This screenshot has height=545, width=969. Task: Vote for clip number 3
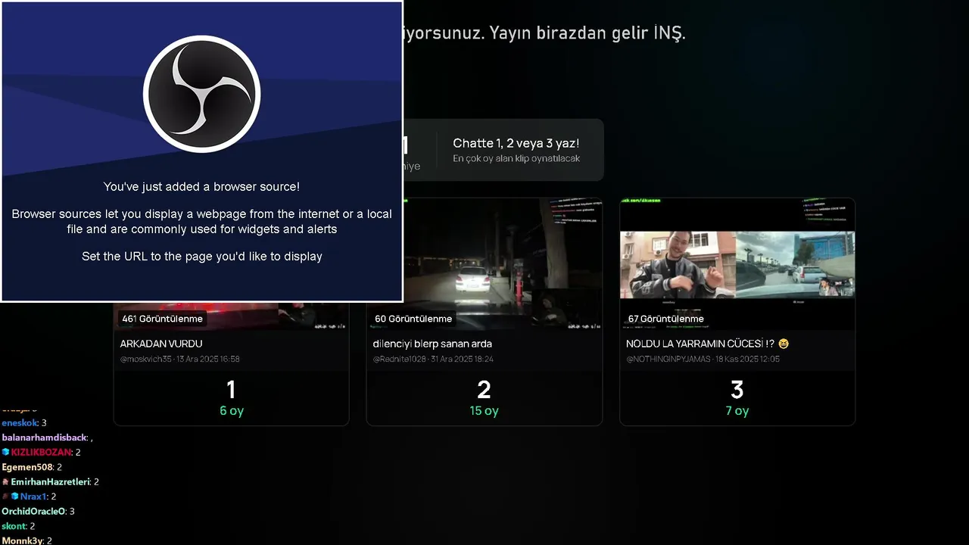click(x=737, y=390)
